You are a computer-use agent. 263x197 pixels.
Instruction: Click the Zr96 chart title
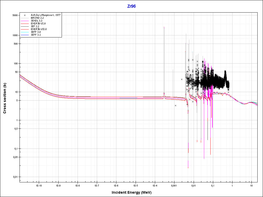[x=131, y=6]
